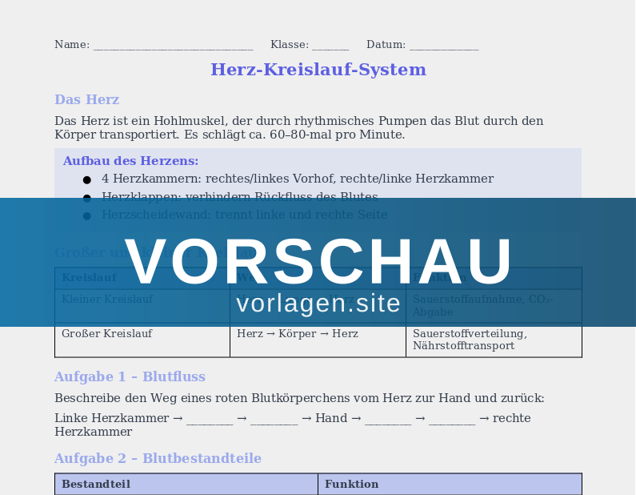
Task: Click 'Aufgabe 2 – Blutbestandteile' heading
Action: [158, 458]
